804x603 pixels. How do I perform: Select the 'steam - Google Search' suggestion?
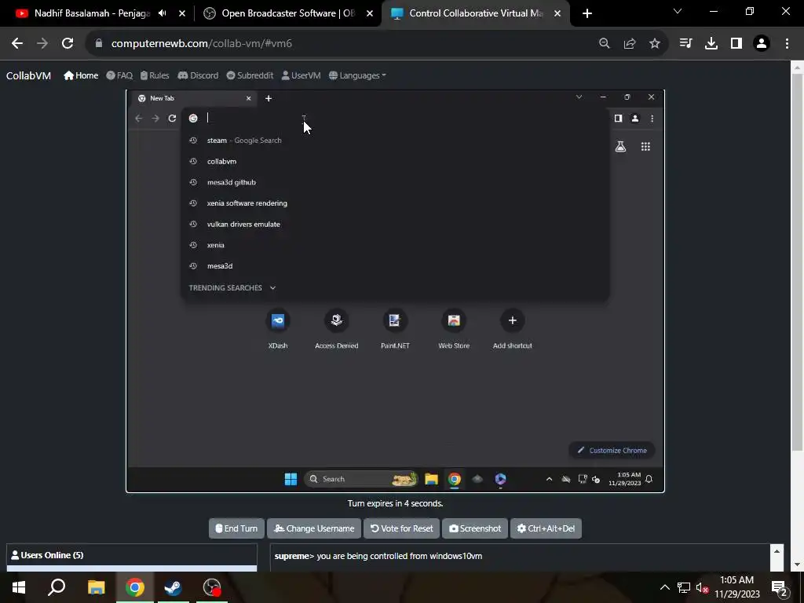click(x=395, y=140)
